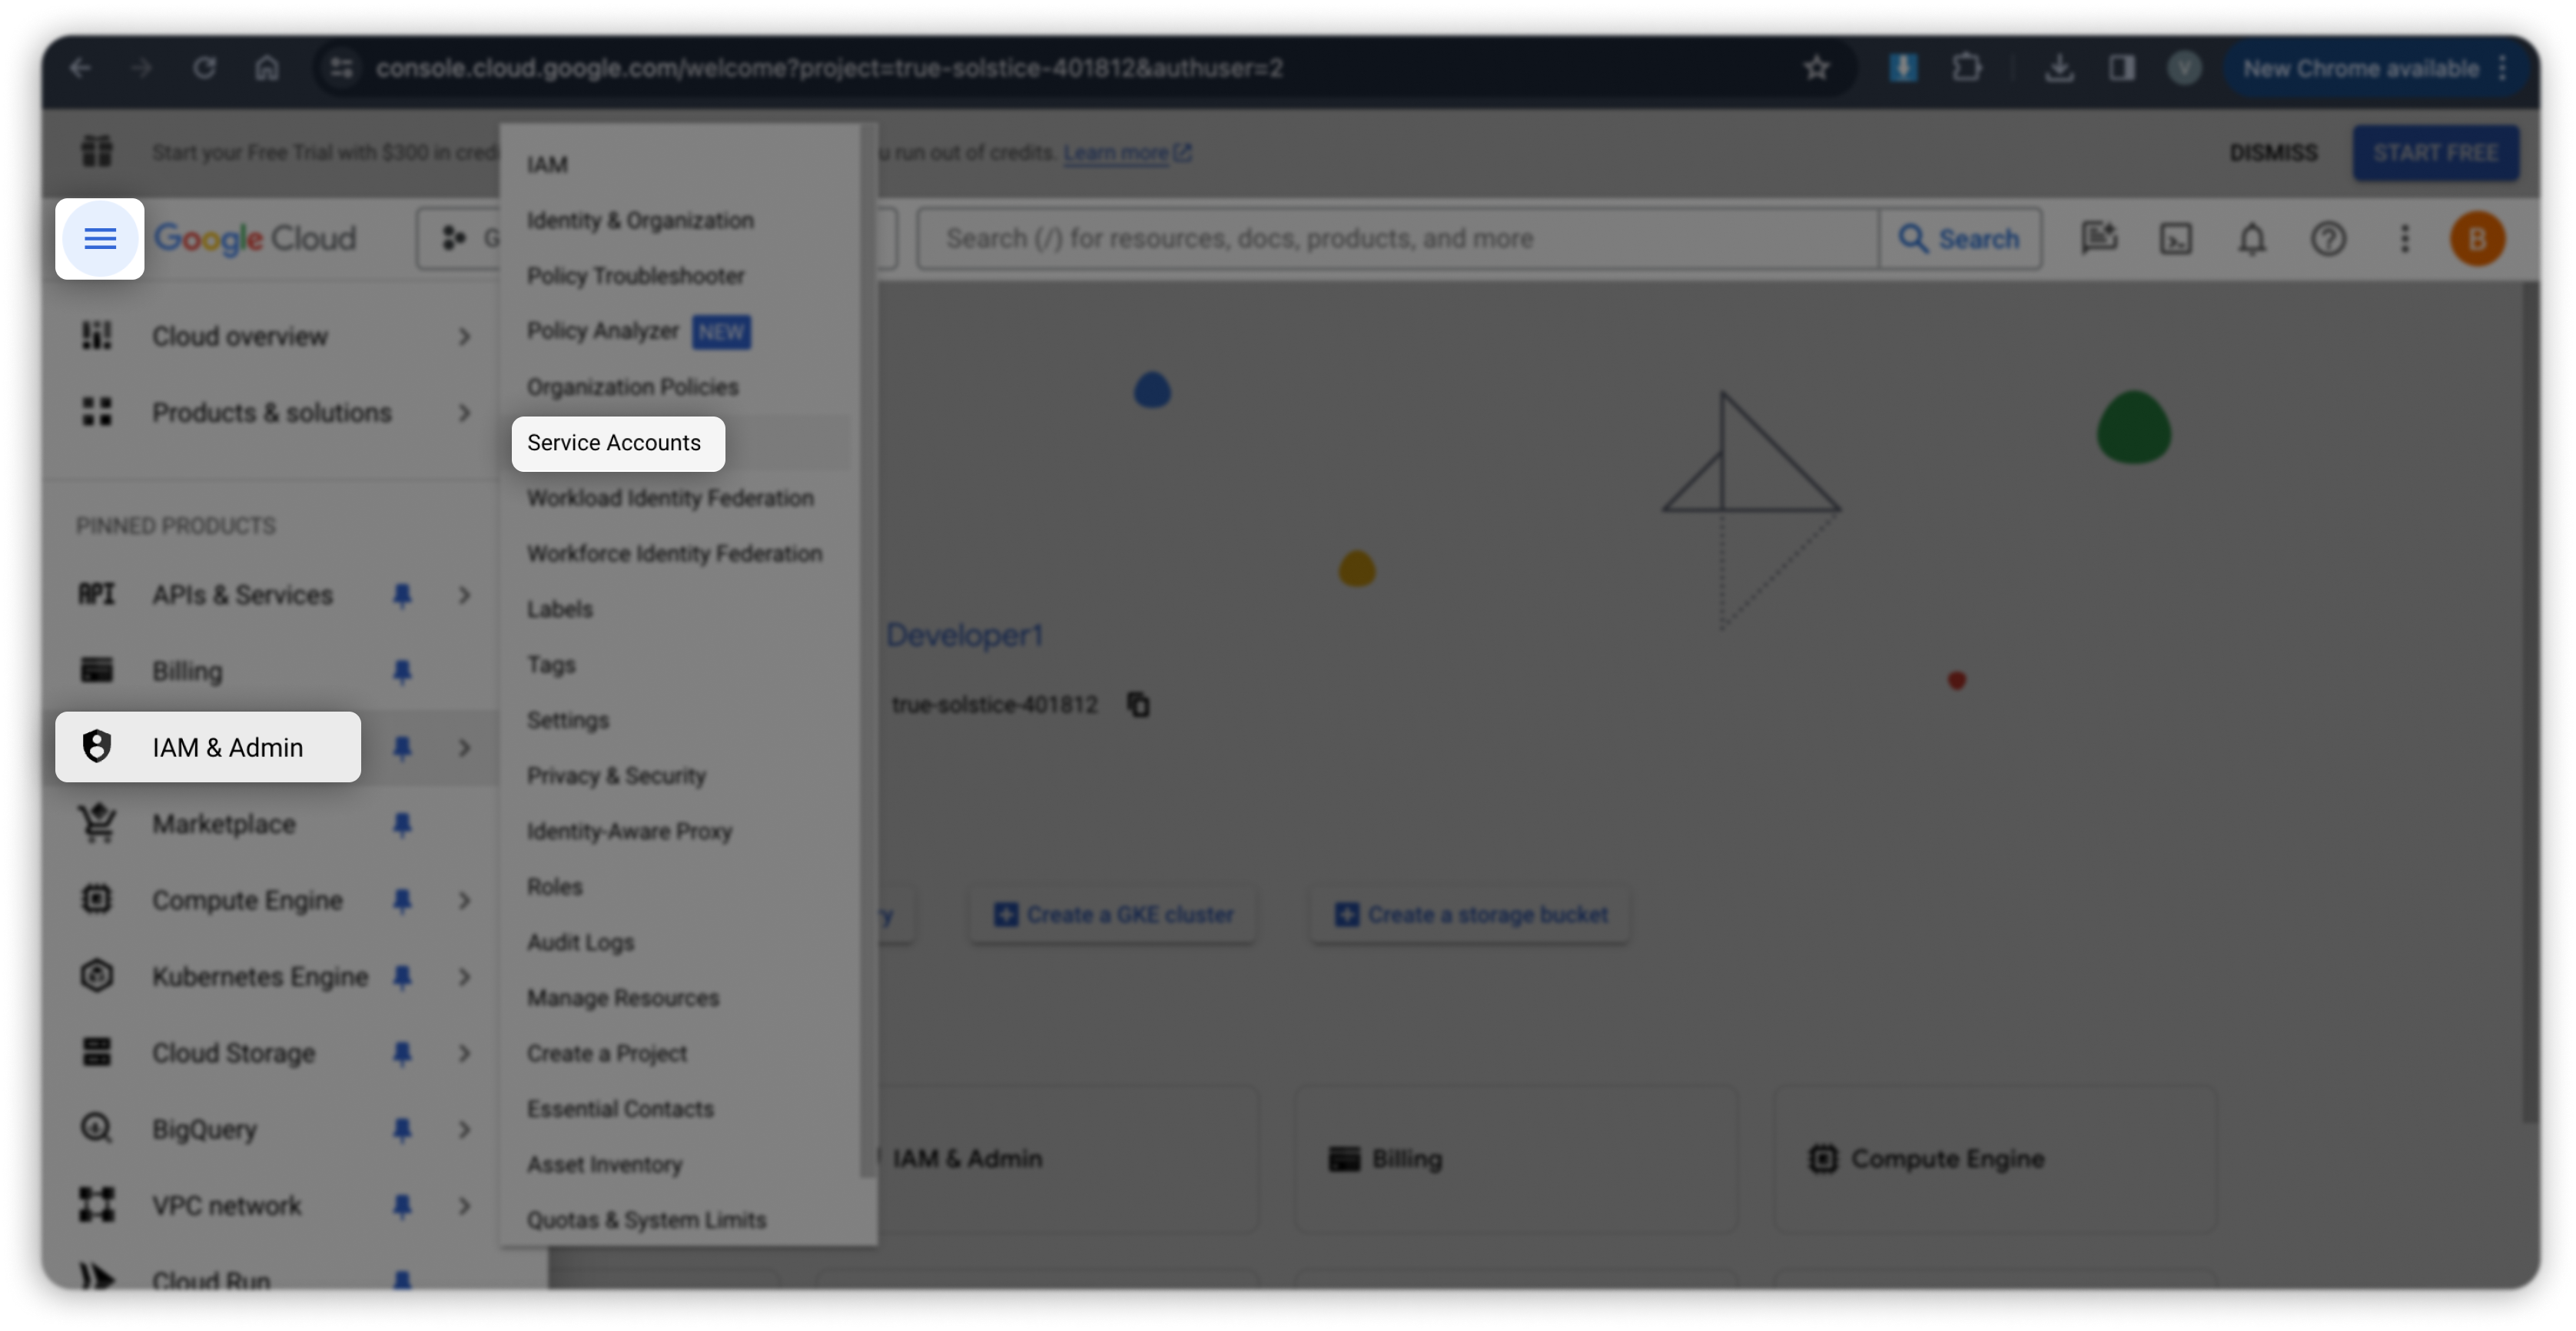Choose Roles in the IAM submenu
Image resolution: width=2576 pixels, height=1331 pixels.
pos(554,886)
